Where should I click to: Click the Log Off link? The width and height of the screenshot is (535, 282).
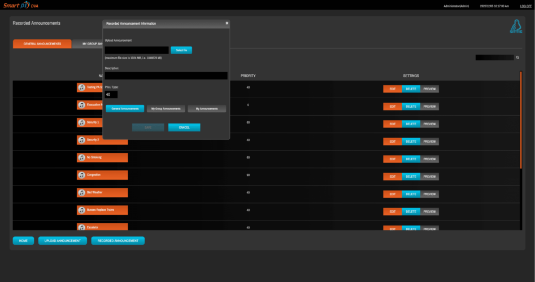[525, 6]
